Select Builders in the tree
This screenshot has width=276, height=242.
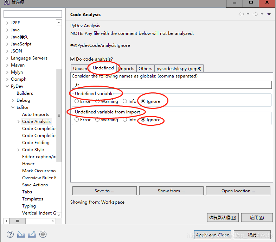25,93
